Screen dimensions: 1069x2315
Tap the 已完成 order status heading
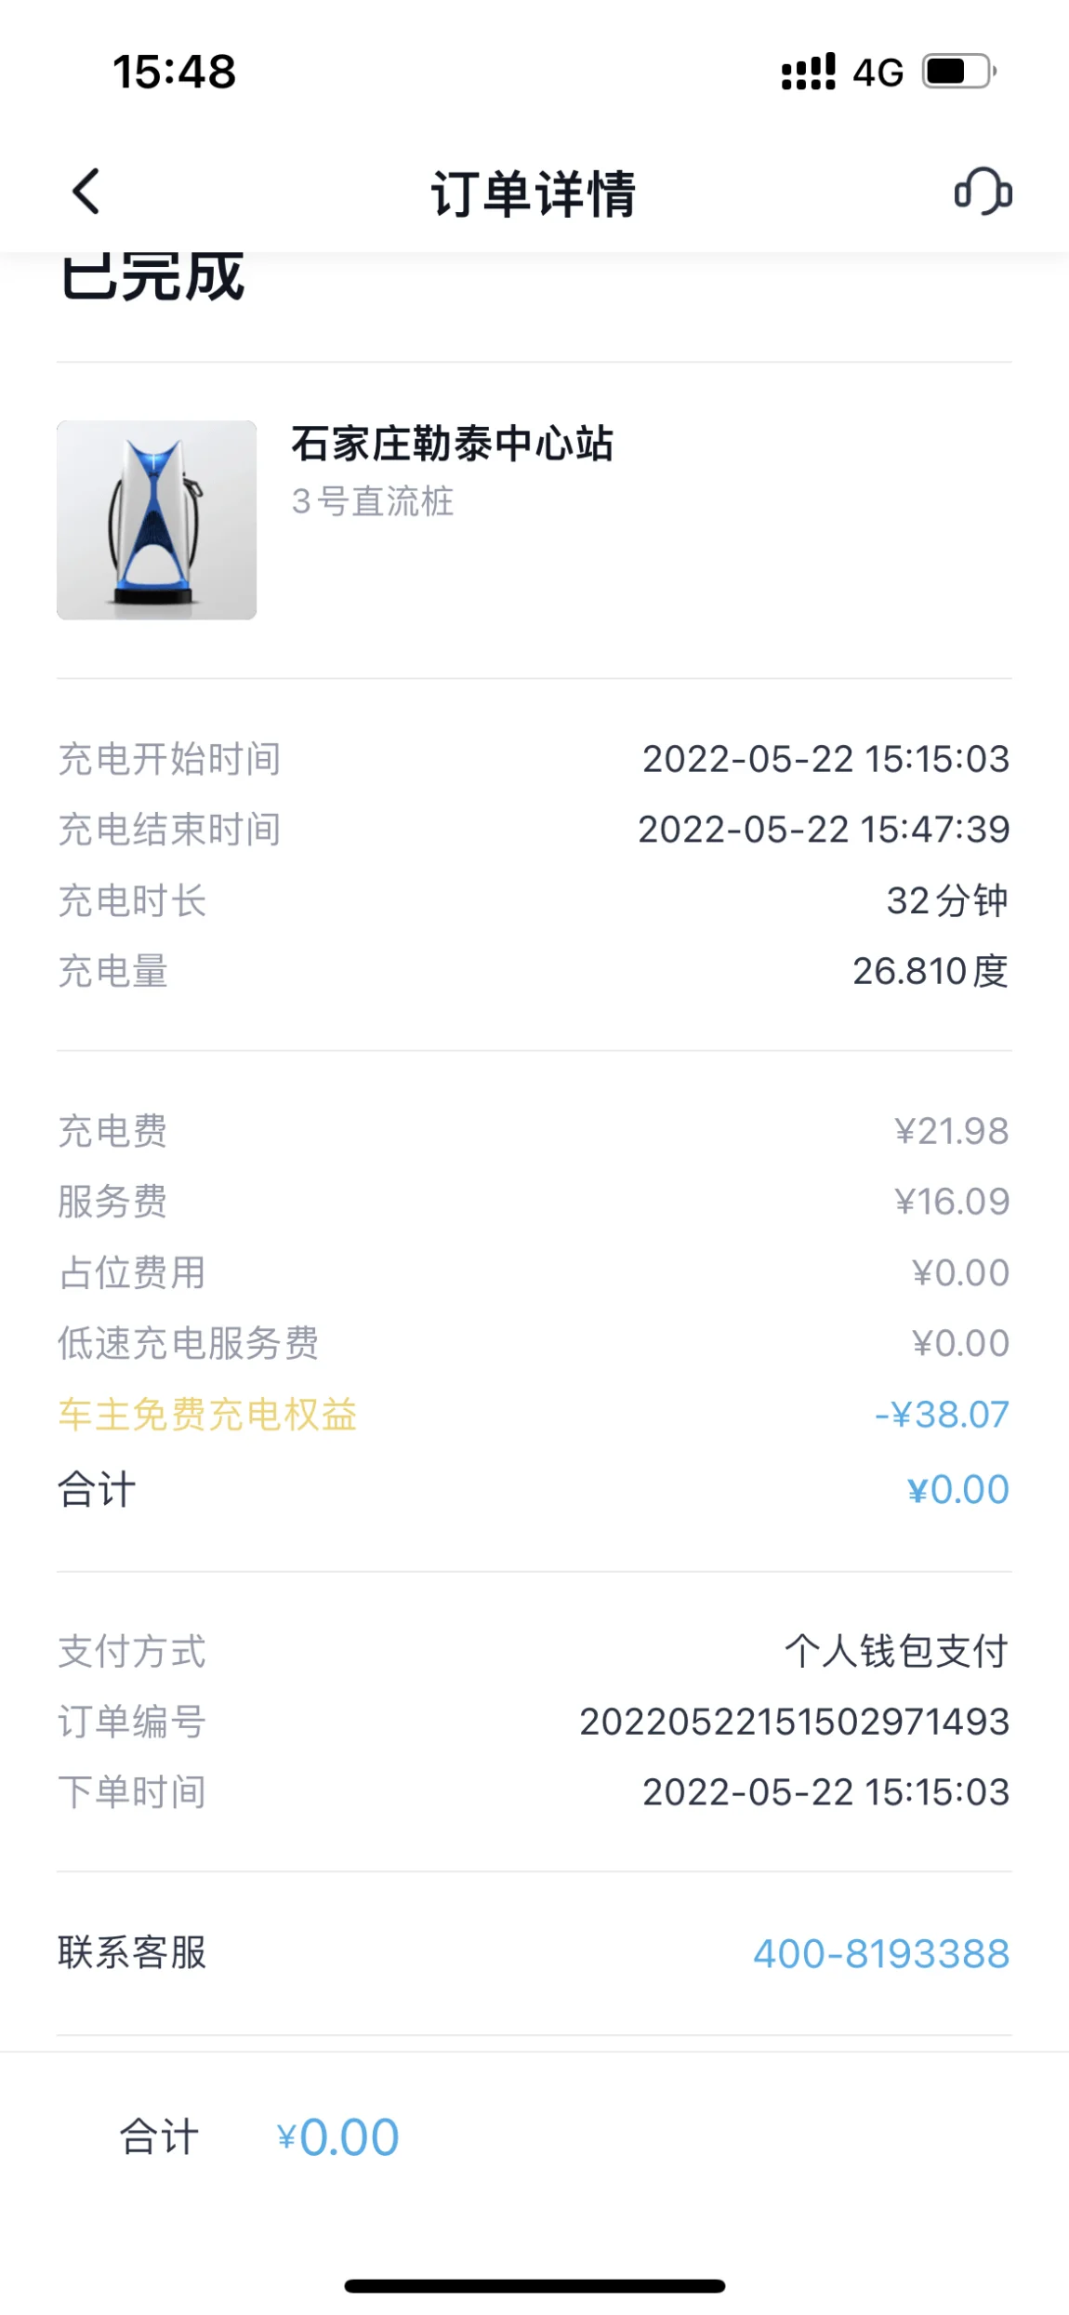click(x=152, y=277)
